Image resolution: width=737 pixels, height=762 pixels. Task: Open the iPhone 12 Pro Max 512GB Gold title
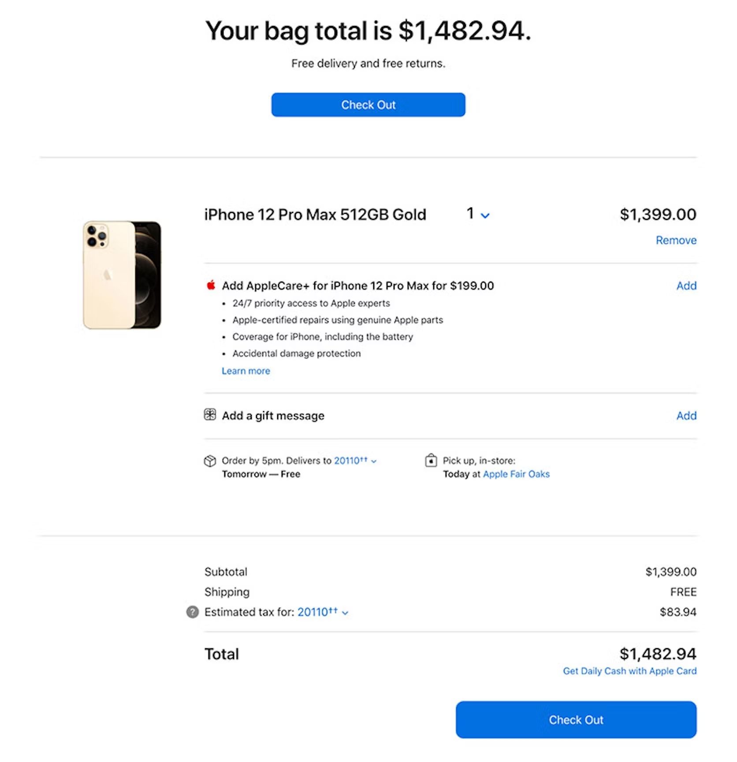click(315, 215)
